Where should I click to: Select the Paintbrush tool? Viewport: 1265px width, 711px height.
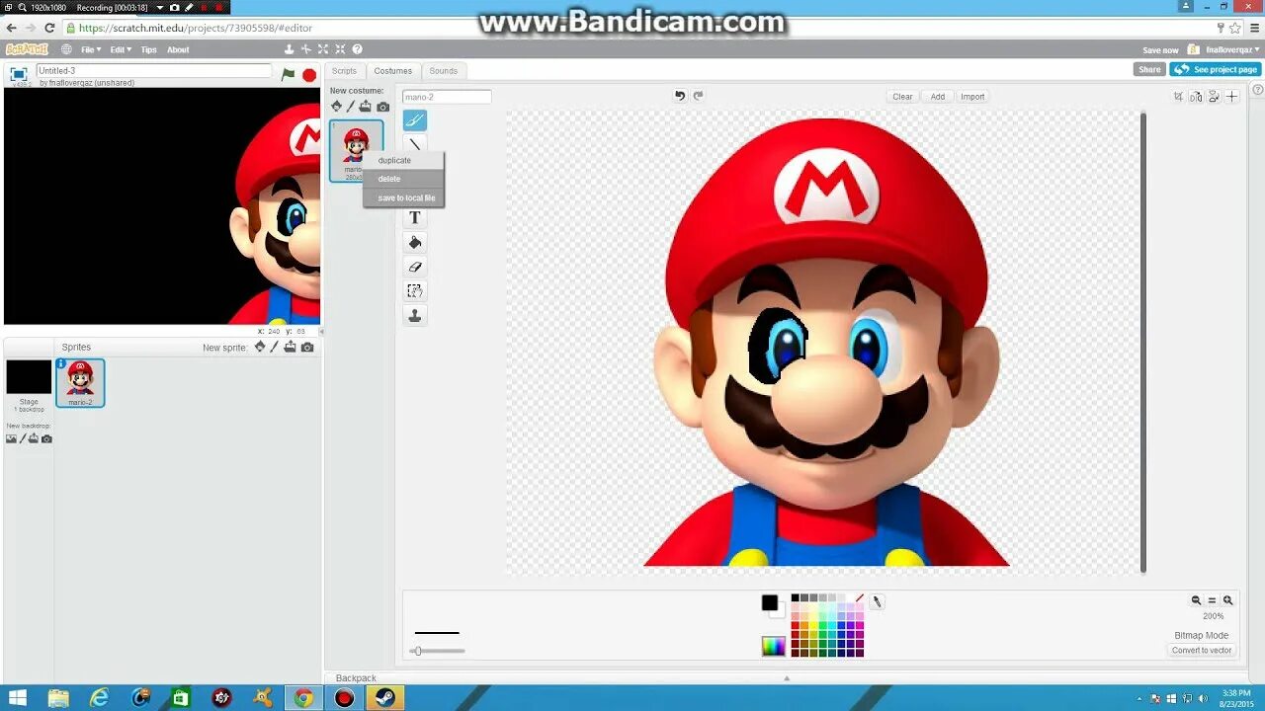[x=415, y=120]
